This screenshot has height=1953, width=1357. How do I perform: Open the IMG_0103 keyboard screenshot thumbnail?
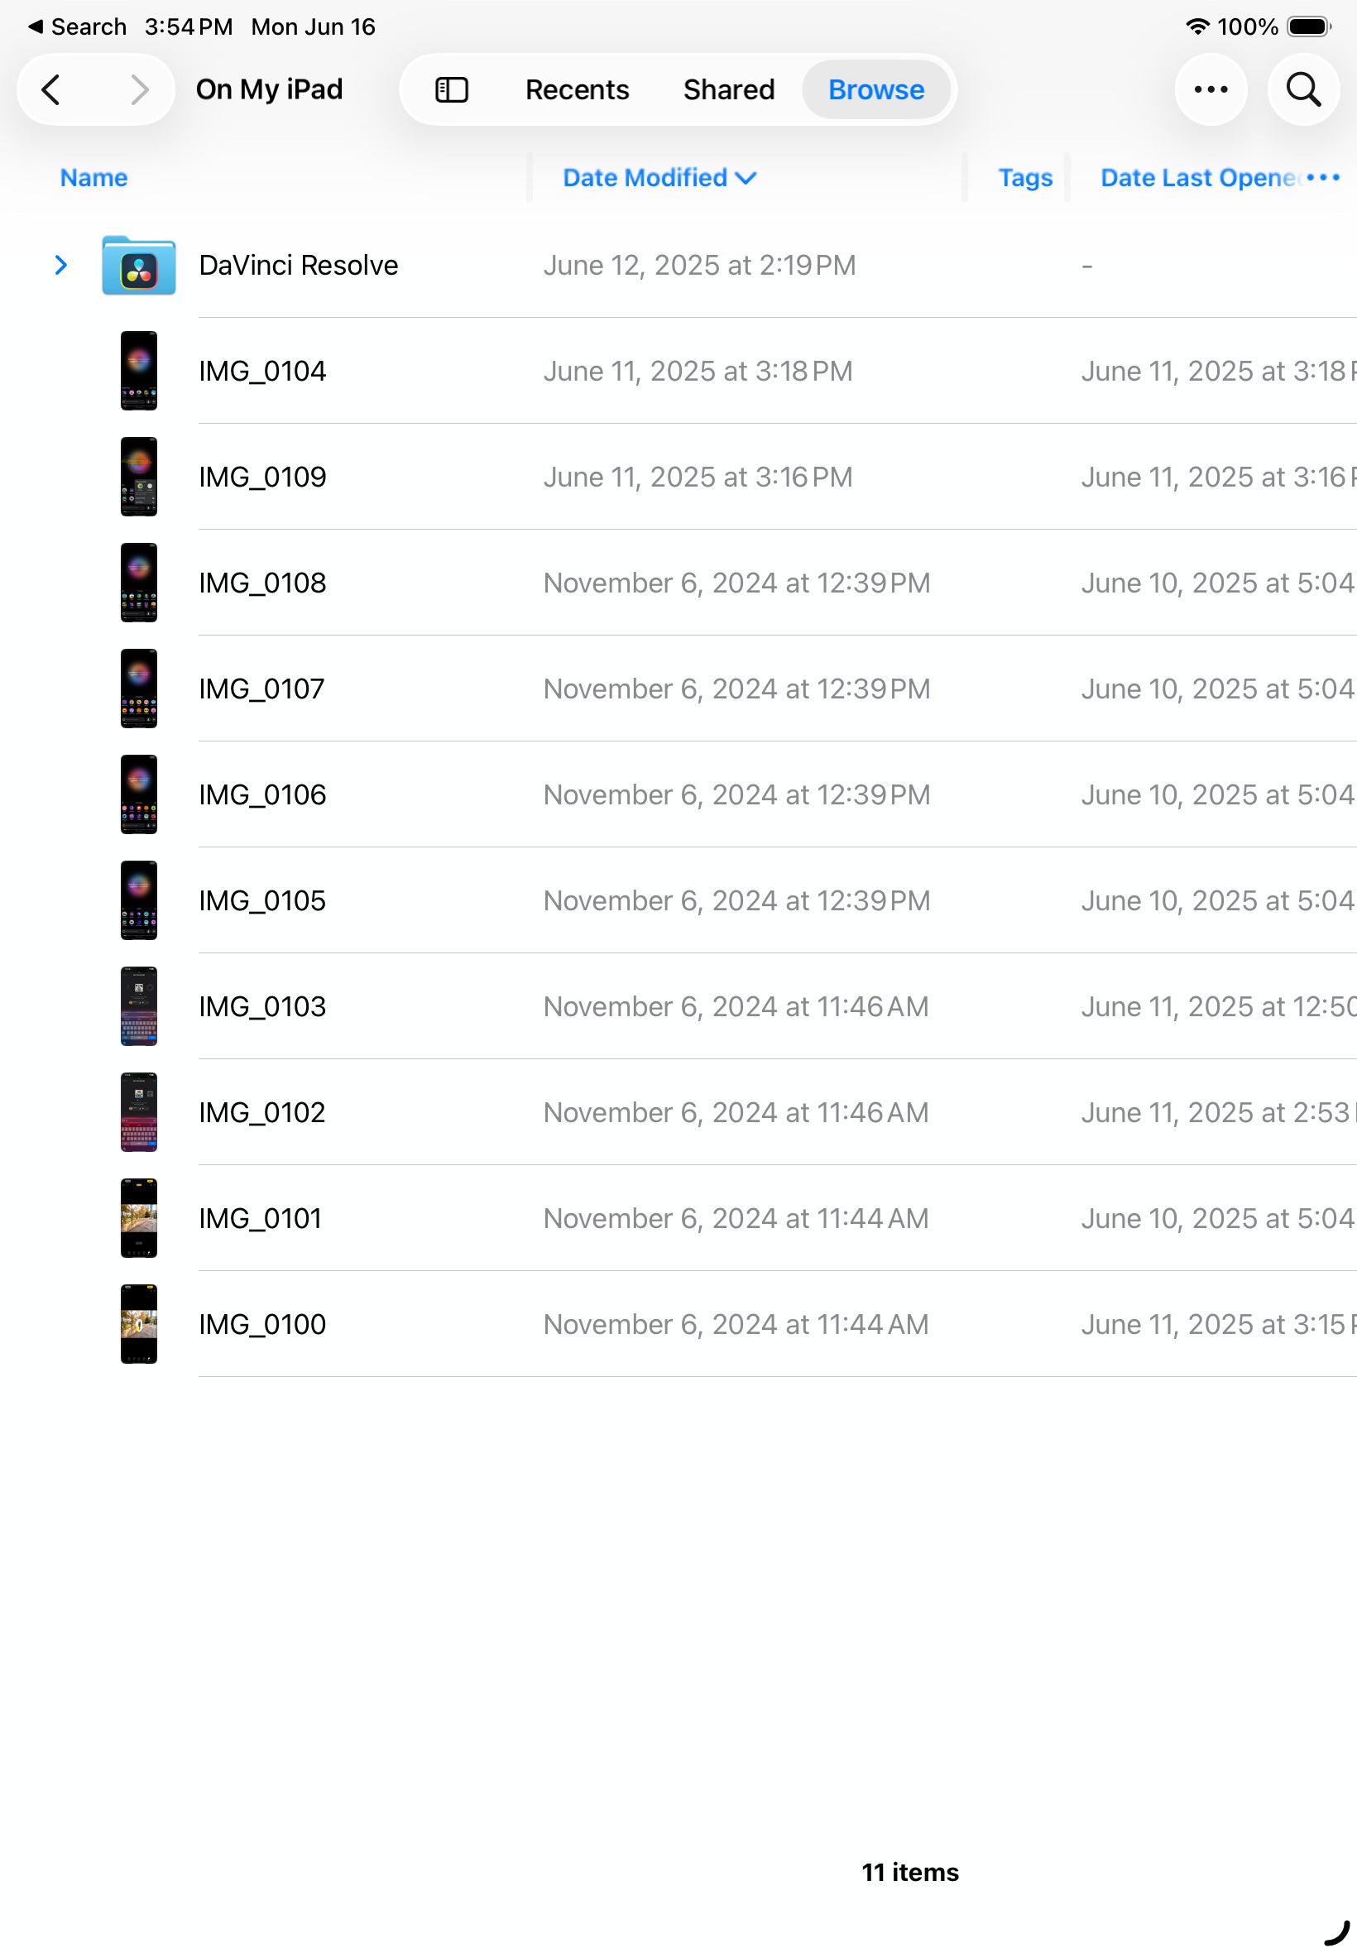point(138,1005)
